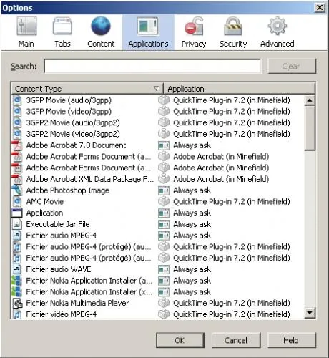Switch to the Advanced pane
Viewport: 329px width, 358px height.
[278, 32]
